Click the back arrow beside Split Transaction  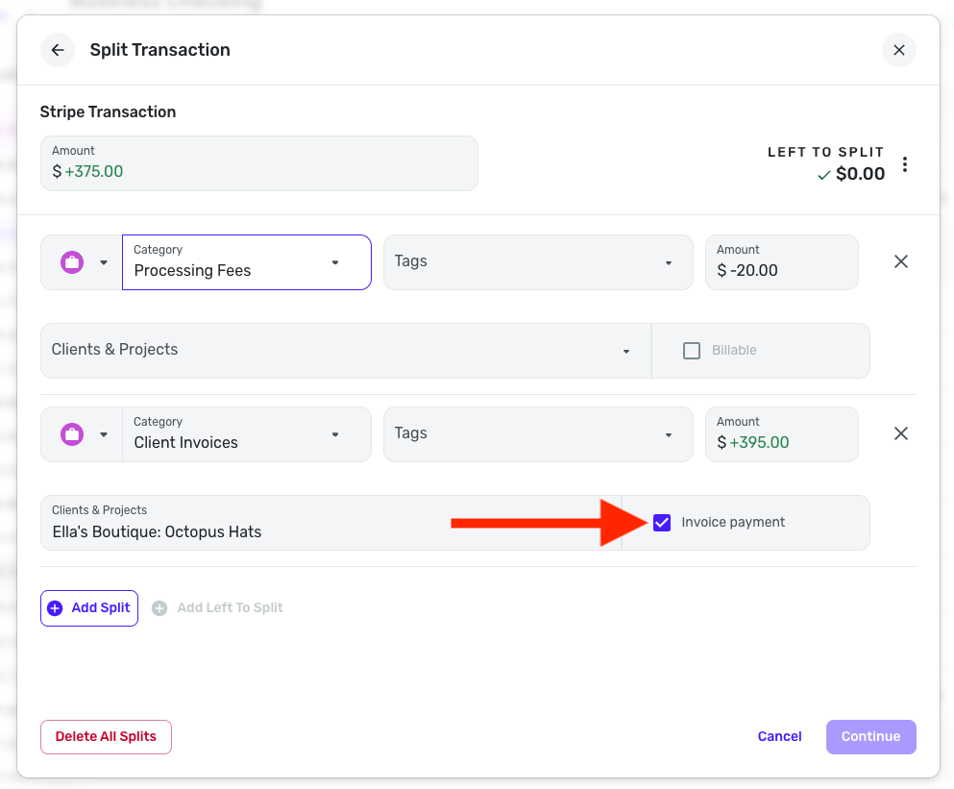coord(58,50)
